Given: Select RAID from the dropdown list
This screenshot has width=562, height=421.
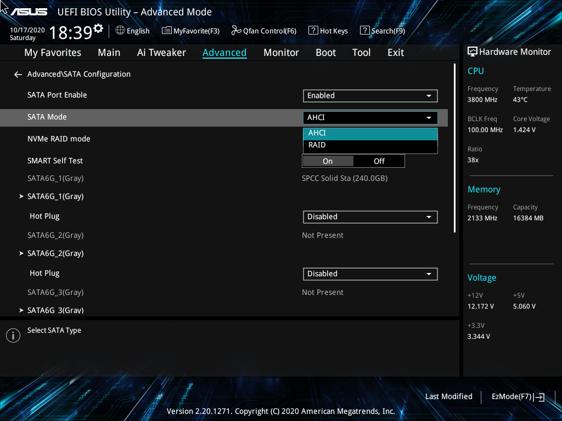Looking at the screenshot, I should tap(370, 145).
